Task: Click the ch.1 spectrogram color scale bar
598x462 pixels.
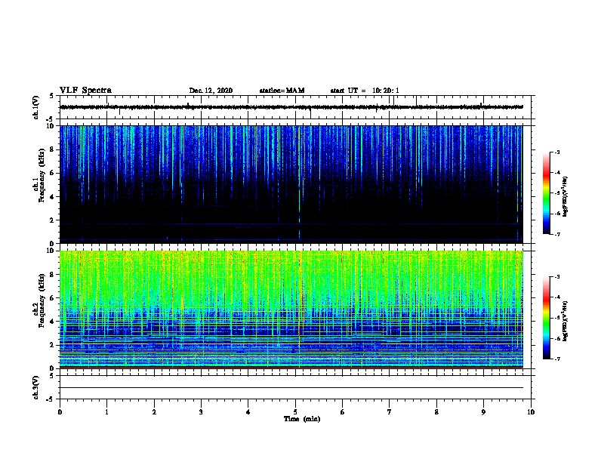Action: coord(546,193)
